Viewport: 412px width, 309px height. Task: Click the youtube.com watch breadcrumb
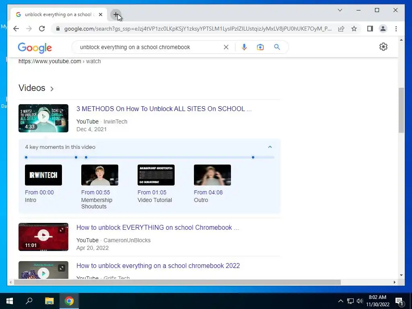point(60,61)
